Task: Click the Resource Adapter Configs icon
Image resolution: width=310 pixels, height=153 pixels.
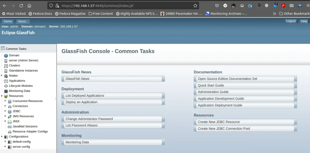Action: [x=9, y=132]
